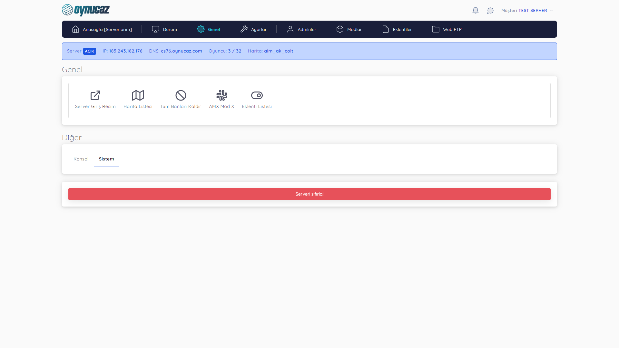Image resolution: width=619 pixels, height=348 pixels.
Task: Click the map name aim_ak_colt
Action: coord(279,51)
